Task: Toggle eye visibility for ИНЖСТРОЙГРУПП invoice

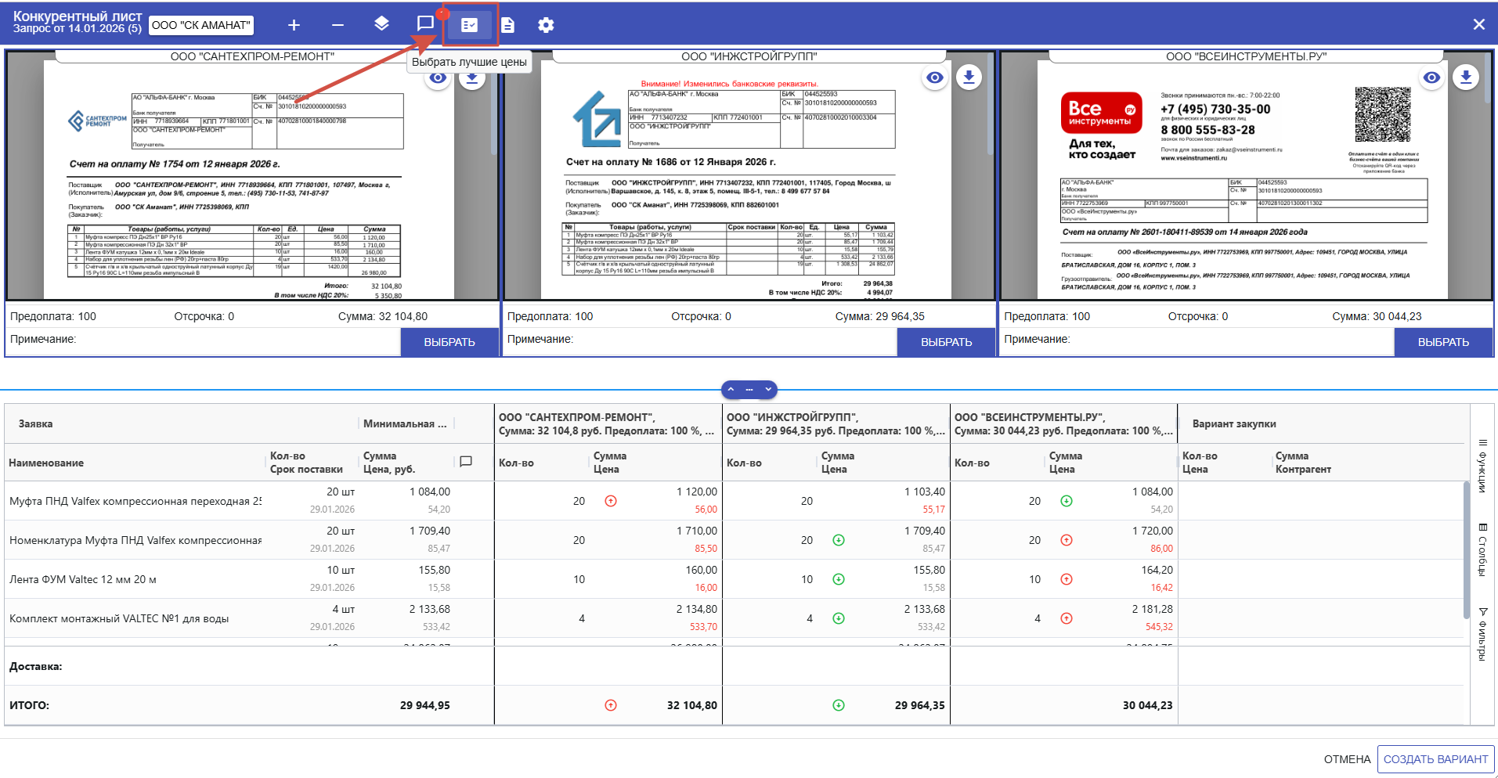Action: pyautogui.click(x=934, y=77)
